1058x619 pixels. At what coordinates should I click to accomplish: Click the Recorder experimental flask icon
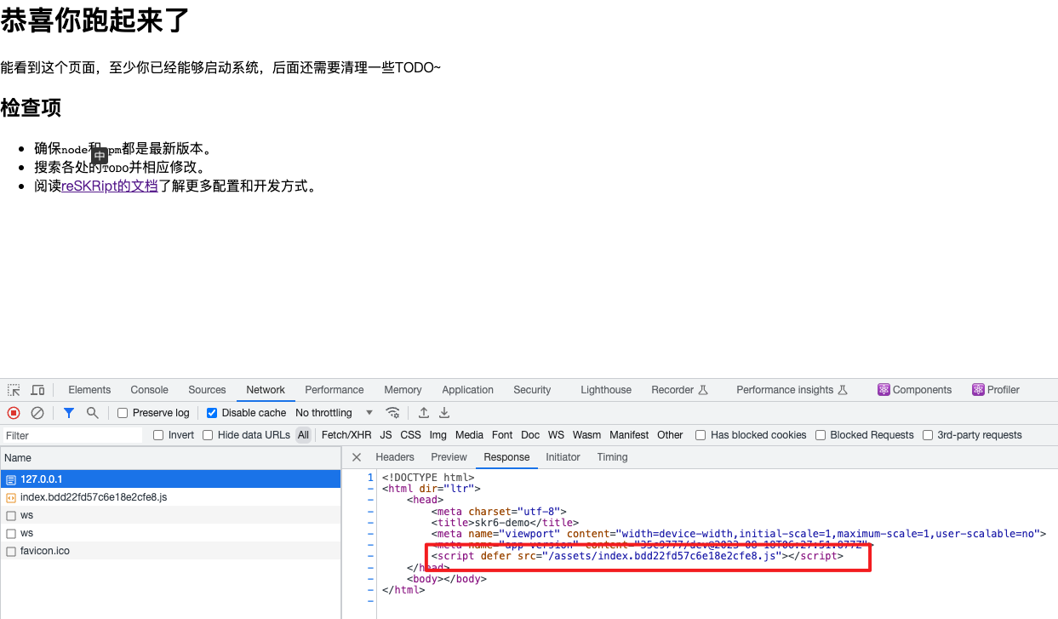tap(703, 390)
